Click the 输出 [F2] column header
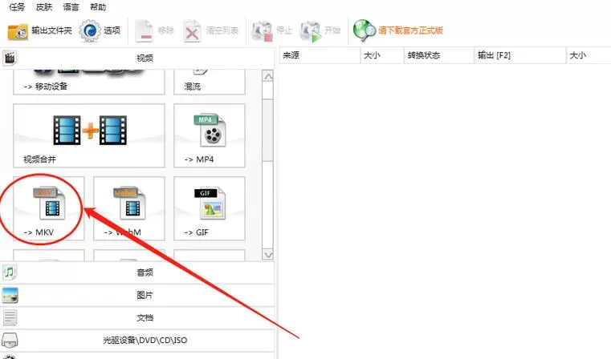This screenshot has width=611, height=359. [520, 55]
